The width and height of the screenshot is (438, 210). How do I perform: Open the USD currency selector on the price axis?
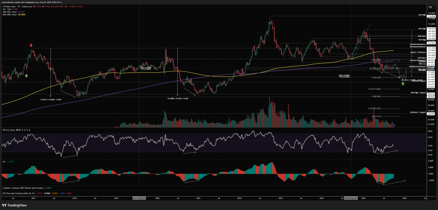(x=430, y=7)
